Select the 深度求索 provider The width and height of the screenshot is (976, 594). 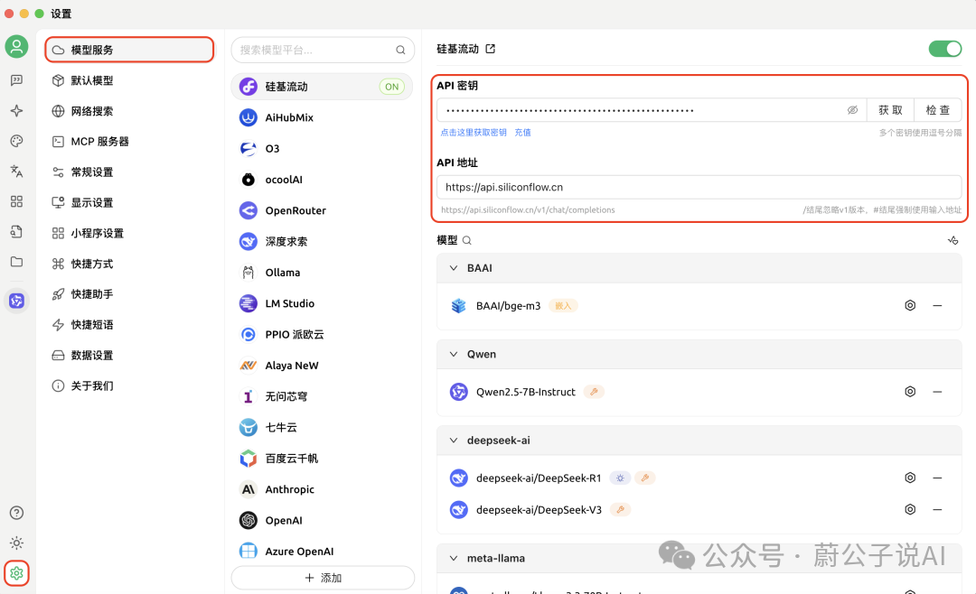322,241
